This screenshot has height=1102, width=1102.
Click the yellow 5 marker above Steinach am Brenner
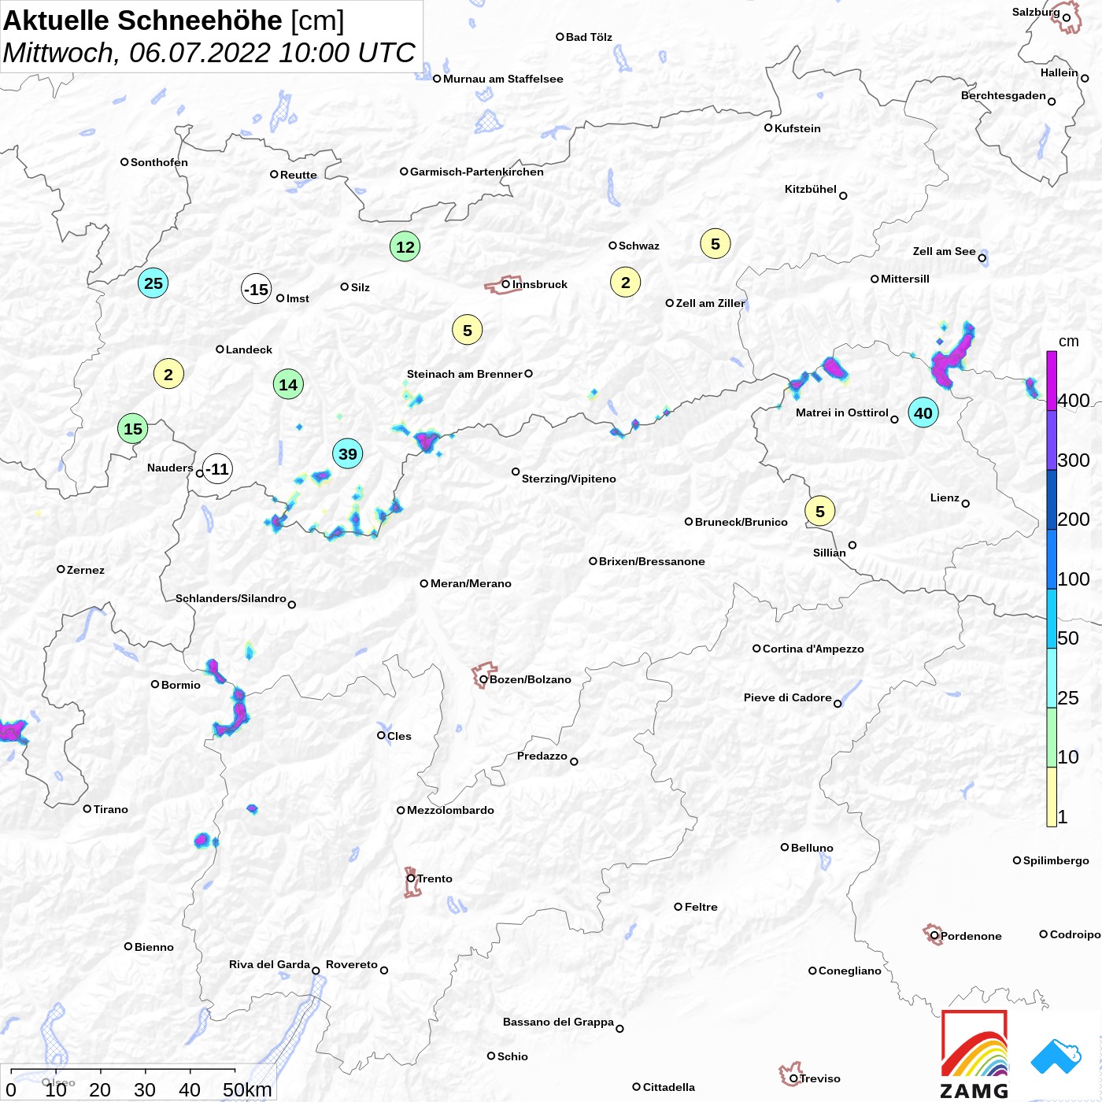468,331
